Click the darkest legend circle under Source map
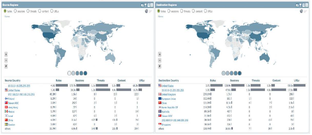The image size is (312, 135). coord(85,73)
